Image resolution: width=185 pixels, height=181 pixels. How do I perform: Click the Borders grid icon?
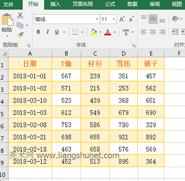click(75, 32)
